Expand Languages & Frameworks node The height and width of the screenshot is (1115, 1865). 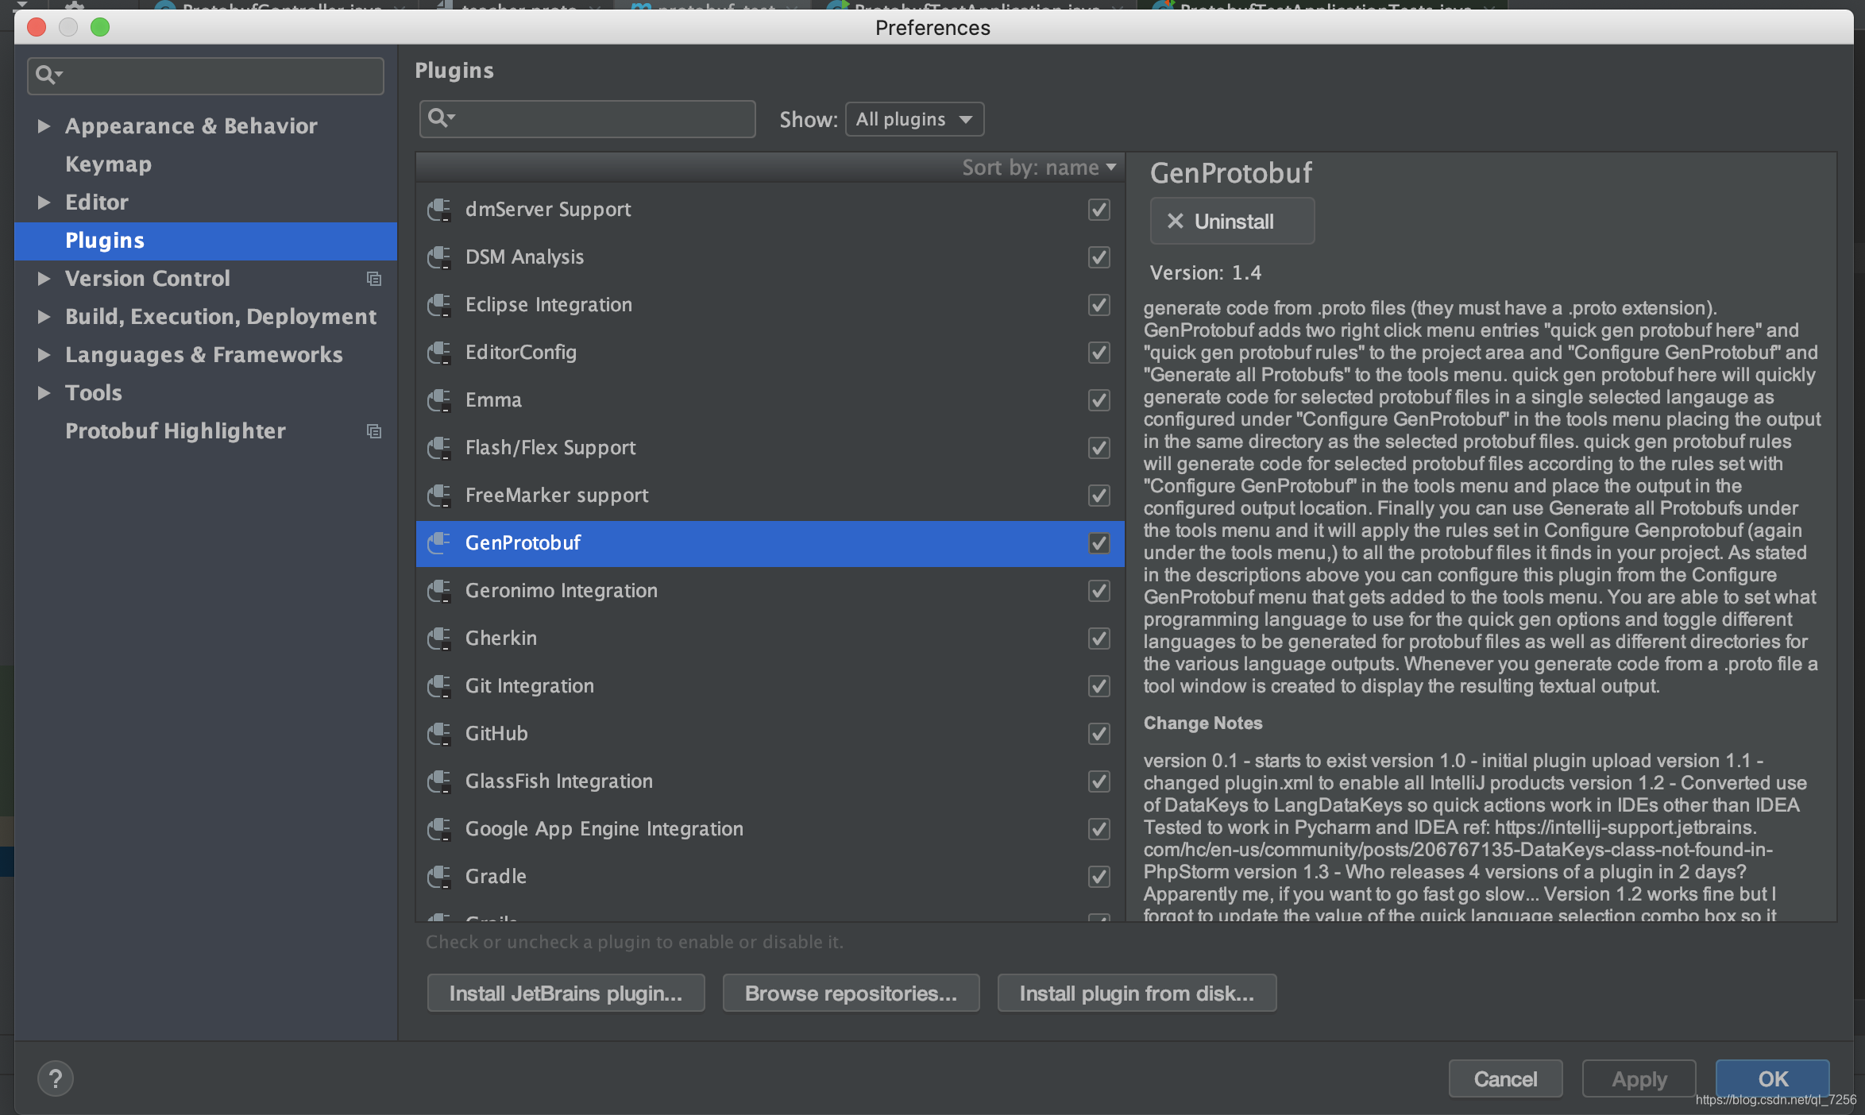44,355
